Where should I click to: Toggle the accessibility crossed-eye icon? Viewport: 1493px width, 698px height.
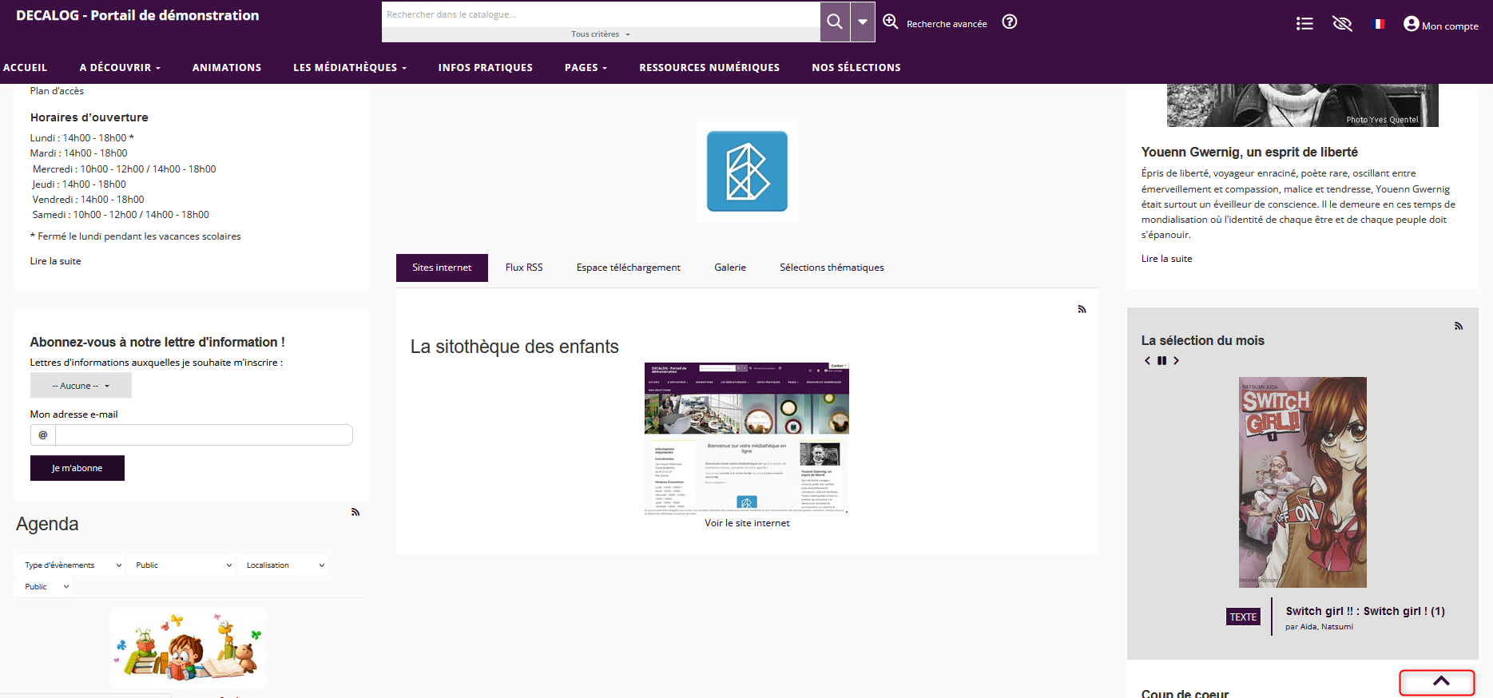[x=1342, y=24]
